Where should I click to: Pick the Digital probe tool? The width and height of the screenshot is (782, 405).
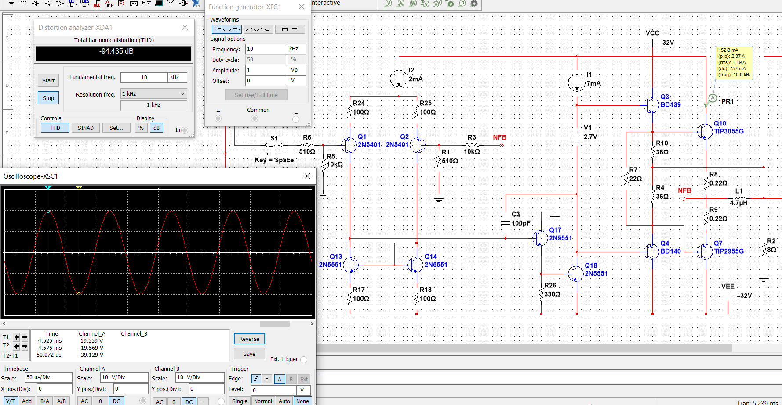pos(462,4)
